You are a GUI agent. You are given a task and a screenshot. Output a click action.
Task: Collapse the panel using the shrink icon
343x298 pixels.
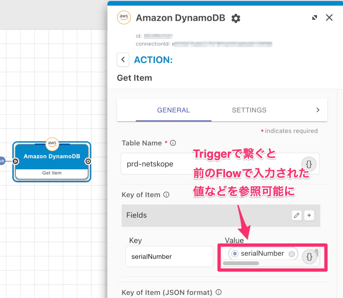315,18
